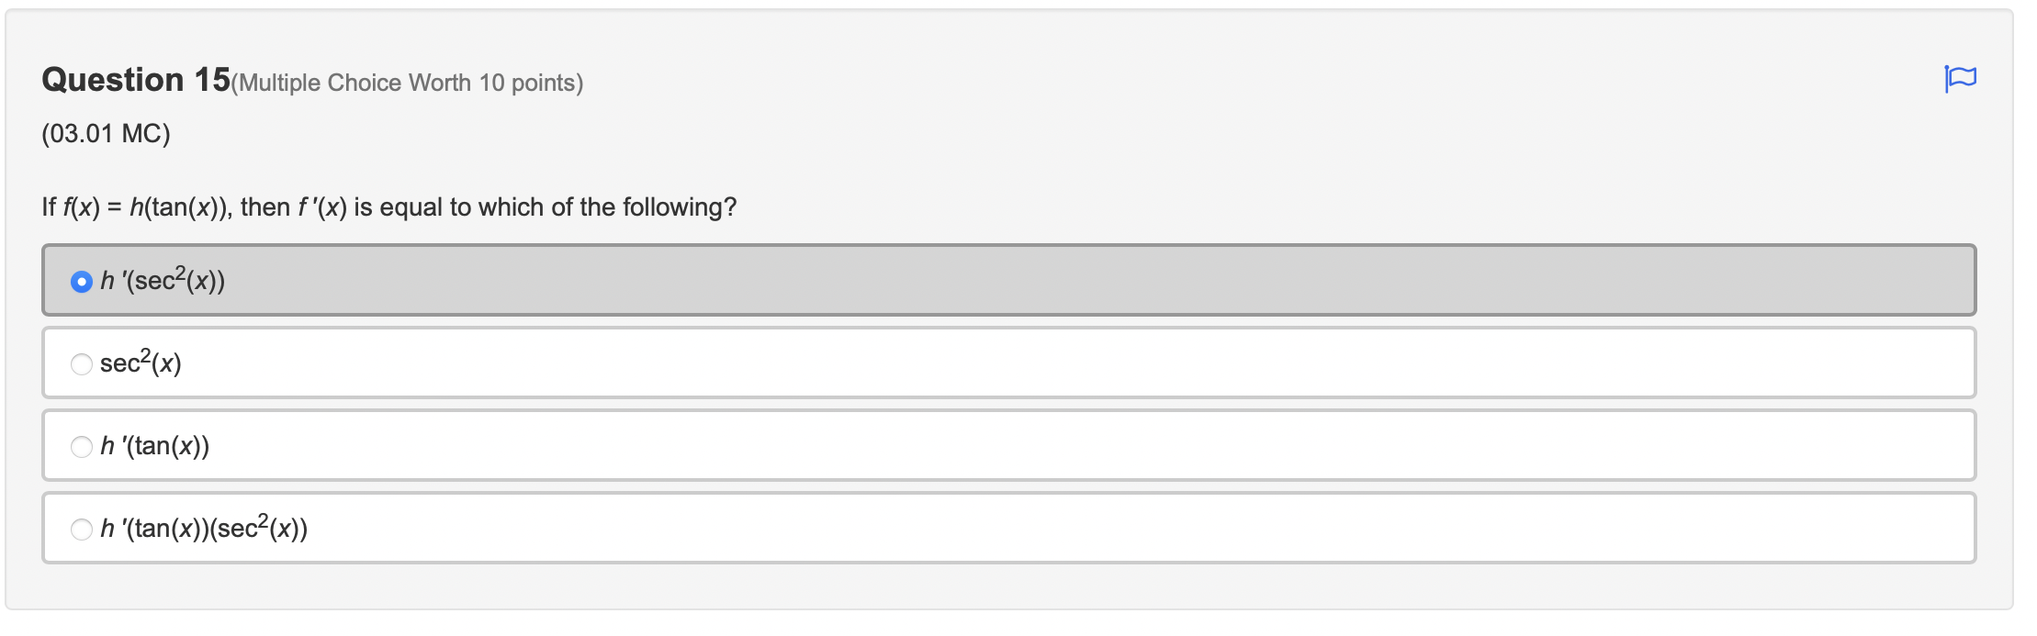Click the empty radio circle beside h'(tan(x))
2037x636 pixels.
[81, 446]
